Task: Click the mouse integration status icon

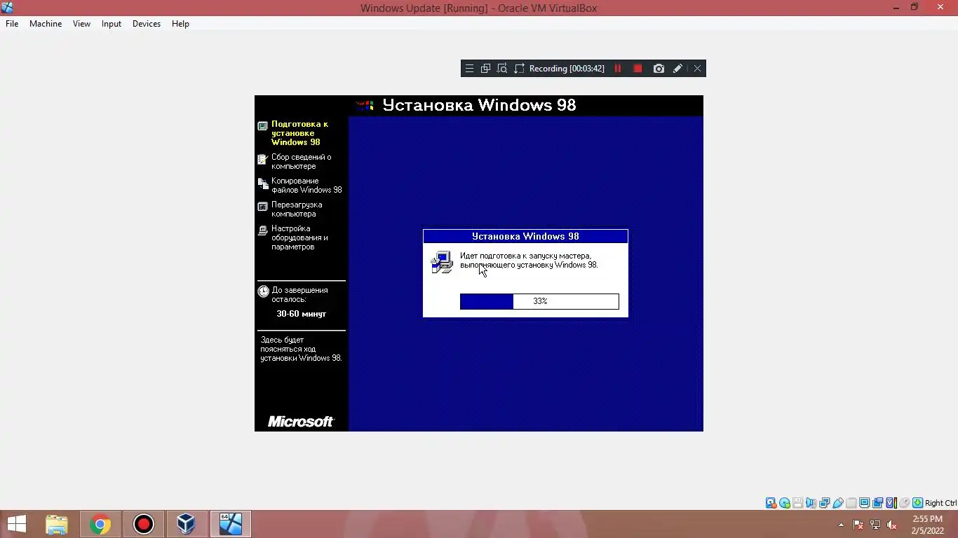Action: [904, 503]
